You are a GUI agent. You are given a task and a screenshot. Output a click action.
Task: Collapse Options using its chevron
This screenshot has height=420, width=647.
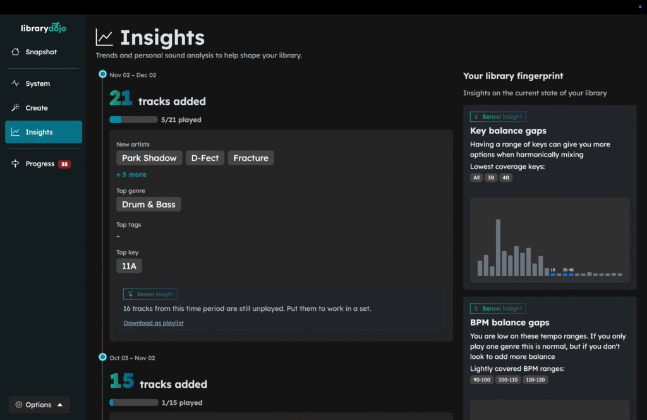pos(60,404)
